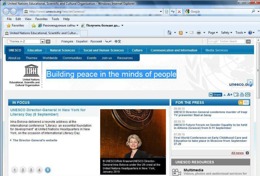Click the Compatibility View icon in address bar
The height and width of the screenshot is (176, 260).
(x=166, y=11)
